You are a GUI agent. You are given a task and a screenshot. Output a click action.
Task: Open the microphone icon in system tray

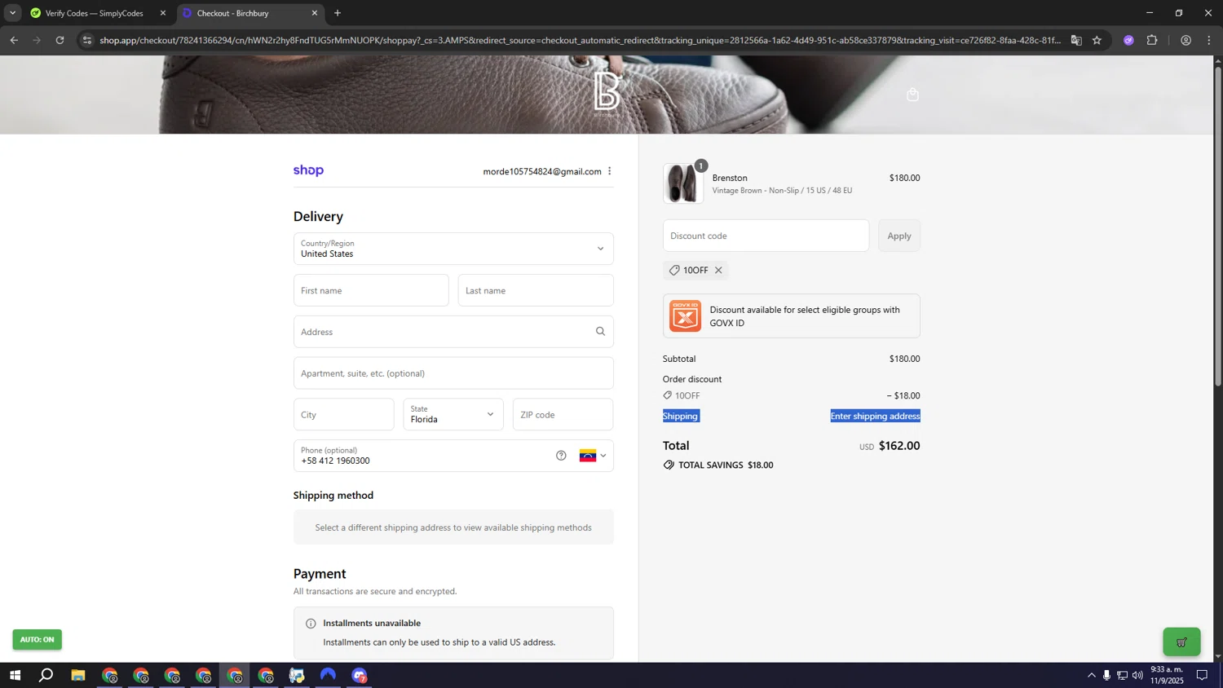(1106, 675)
